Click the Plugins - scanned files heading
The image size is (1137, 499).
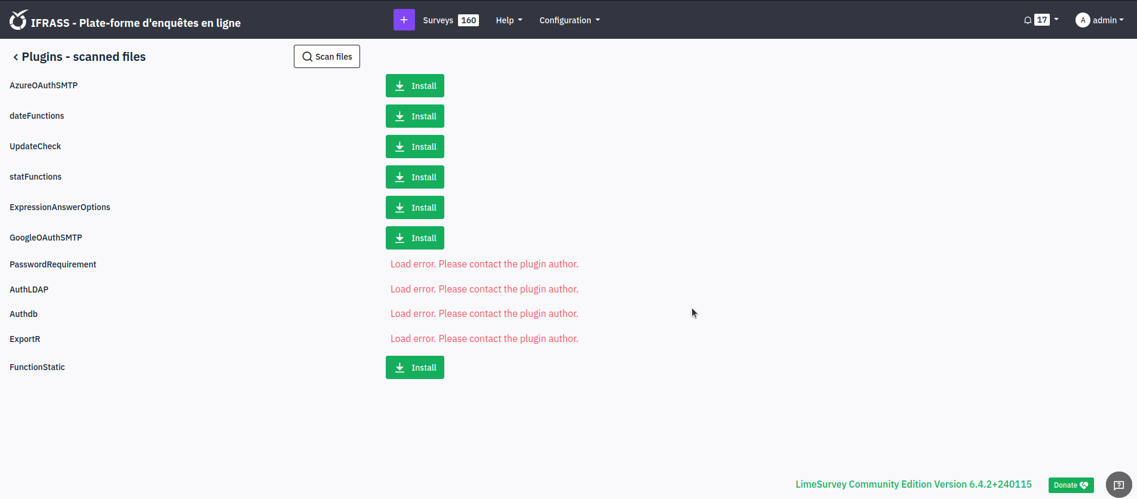[84, 57]
